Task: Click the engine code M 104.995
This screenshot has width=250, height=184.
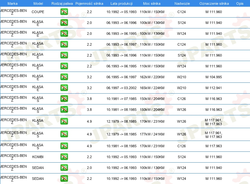Action: [214, 77]
